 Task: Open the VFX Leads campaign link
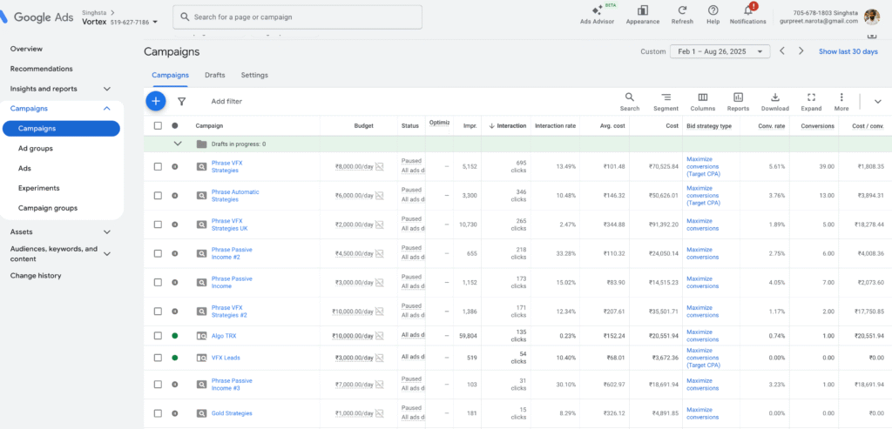226,358
